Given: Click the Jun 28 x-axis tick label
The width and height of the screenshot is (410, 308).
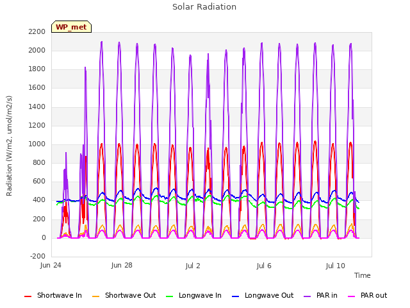Looking at the screenshot, I should point(122,266).
